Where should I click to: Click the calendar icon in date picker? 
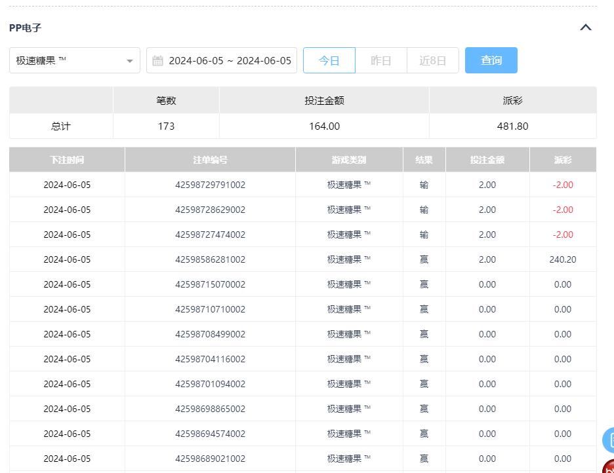click(157, 61)
